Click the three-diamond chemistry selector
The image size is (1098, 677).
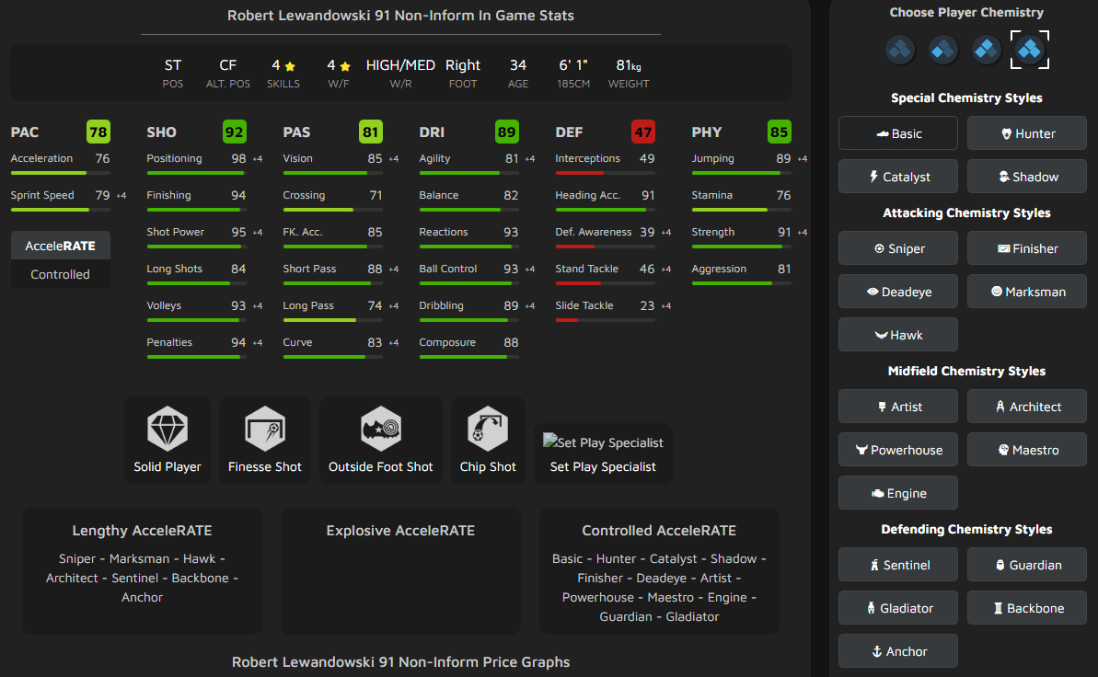(x=986, y=50)
